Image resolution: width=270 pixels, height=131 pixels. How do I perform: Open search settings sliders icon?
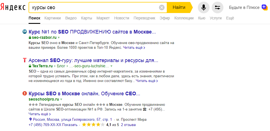218,7
